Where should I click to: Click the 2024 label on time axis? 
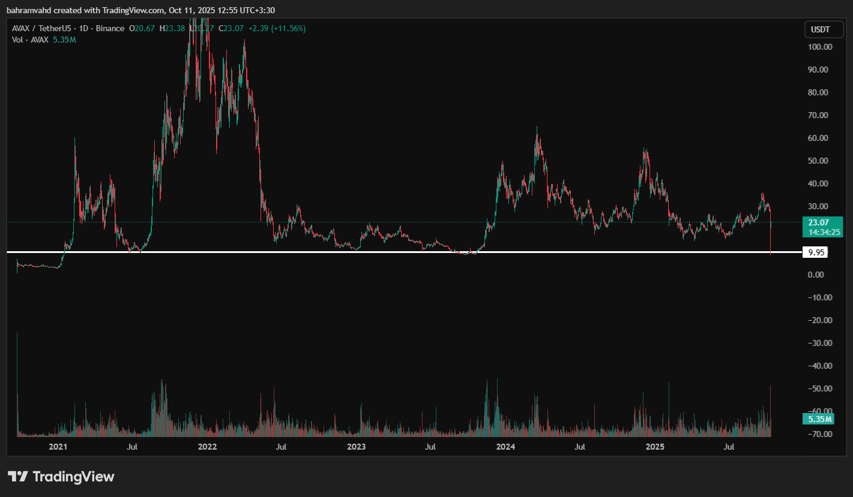pos(505,447)
